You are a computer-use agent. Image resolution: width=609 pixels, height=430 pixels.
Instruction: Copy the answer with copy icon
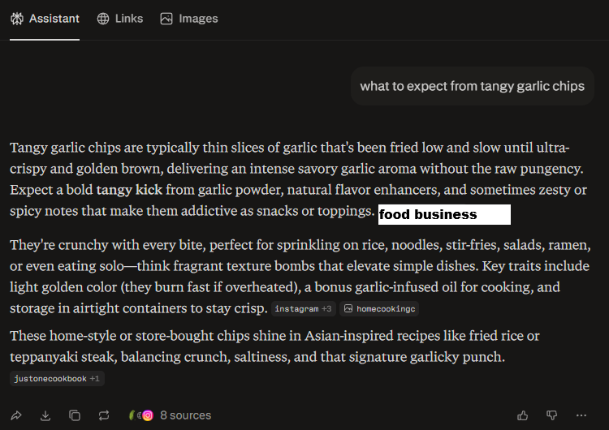click(x=75, y=415)
